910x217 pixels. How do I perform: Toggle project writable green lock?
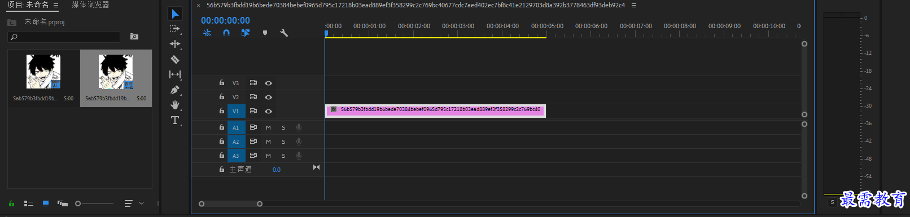click(11, 203)
